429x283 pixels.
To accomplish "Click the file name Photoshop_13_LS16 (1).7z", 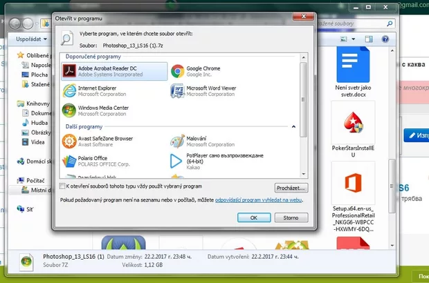I will click(133, 46).
